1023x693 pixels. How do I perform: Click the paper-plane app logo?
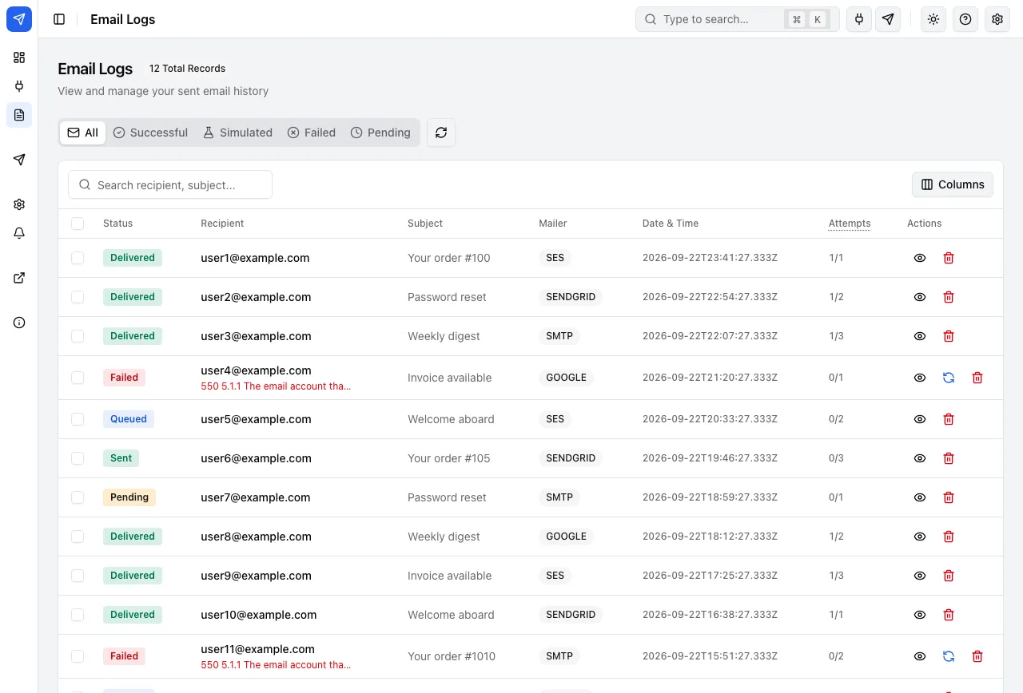click(19, 19)
